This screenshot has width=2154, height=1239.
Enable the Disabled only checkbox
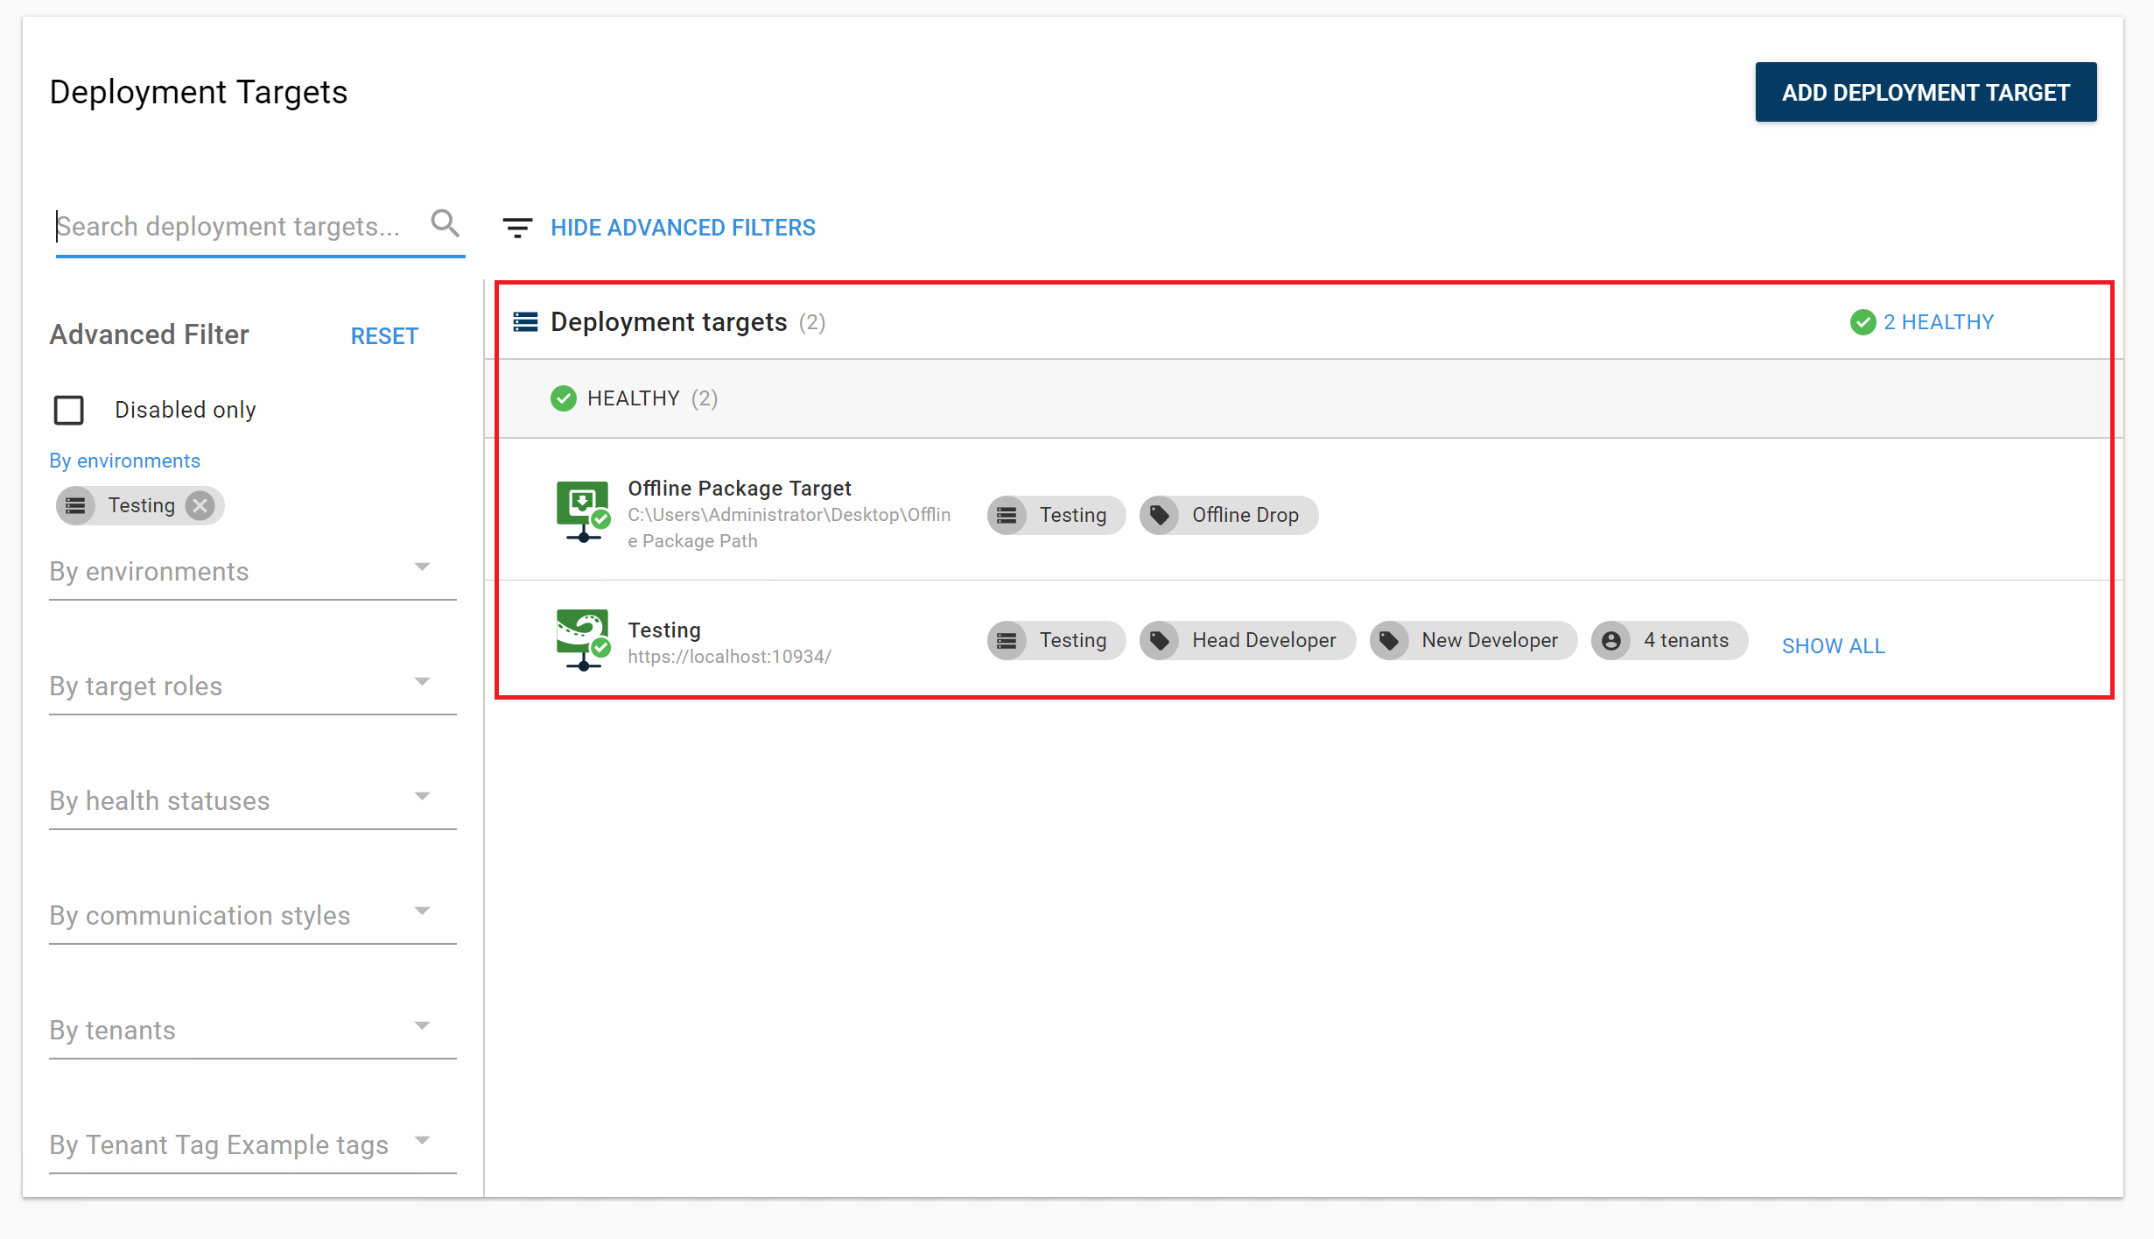click(69, 410)
